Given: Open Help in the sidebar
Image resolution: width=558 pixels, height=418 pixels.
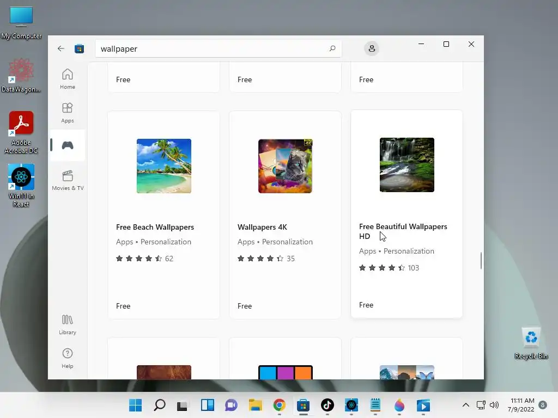Looking at the screenshot, I should click(x=67, y=358).
